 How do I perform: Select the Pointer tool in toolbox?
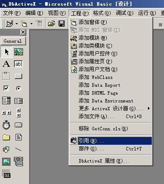(x=7, y=52)
